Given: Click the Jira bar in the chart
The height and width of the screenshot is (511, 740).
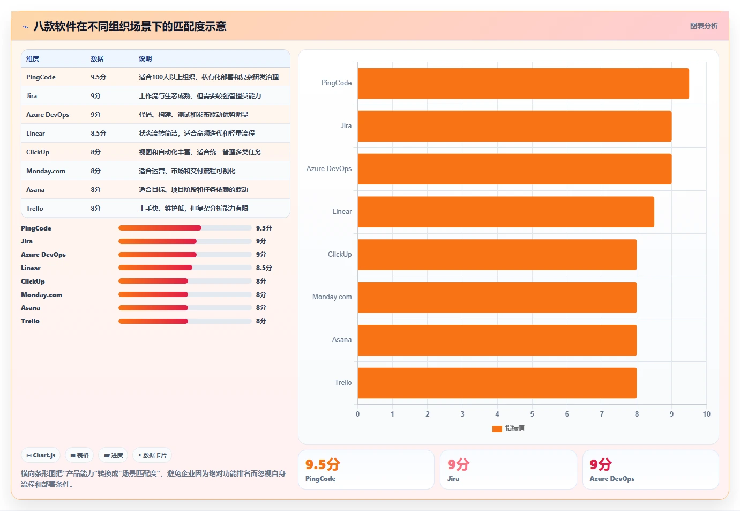Looking at the screenshot, I should click(x=514, y=126).
